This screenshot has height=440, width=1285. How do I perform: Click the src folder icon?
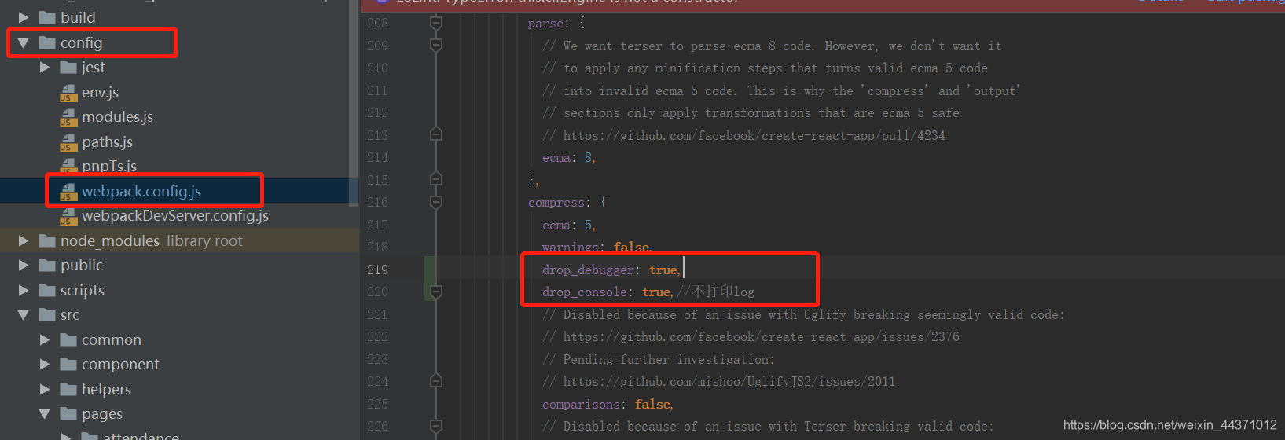click(47, 315)
